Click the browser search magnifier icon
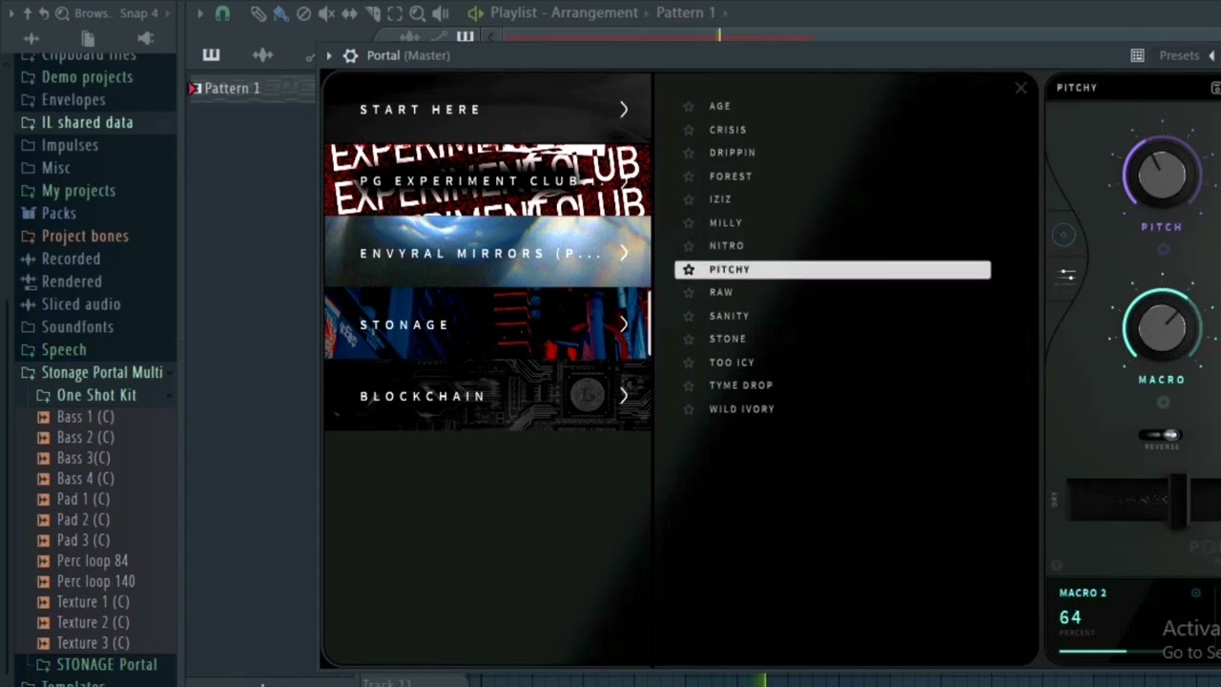Screen dimensions: 1221x687 pos(63,13)
